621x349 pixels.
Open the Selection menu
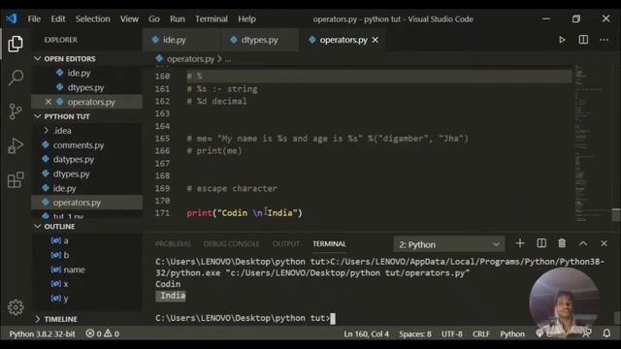click(93, 19)
